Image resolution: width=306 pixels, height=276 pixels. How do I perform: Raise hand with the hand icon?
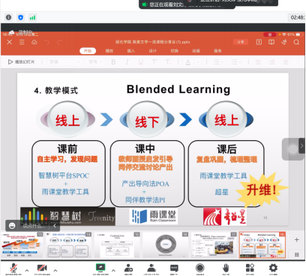tap(226, 268)
